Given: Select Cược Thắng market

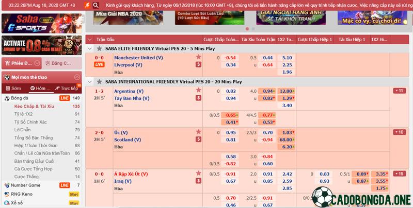Looking at the screenshot, I should click(26, 177).
